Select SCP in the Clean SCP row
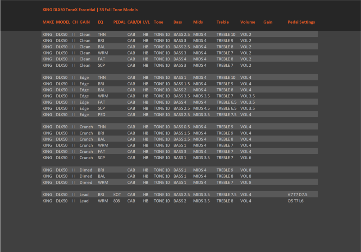Screen dimensions: 361x252 pos(101,65)
